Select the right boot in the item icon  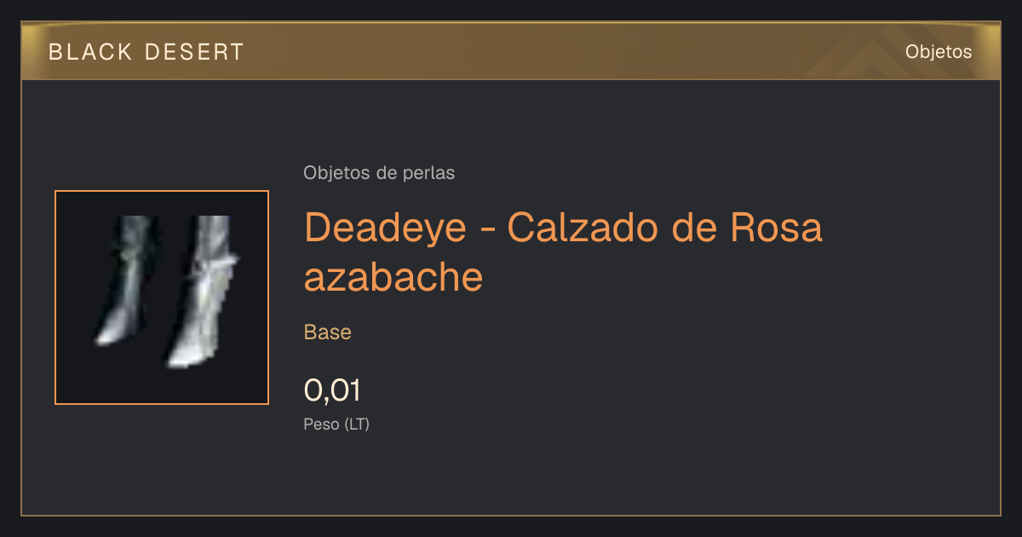(x=201, y=292)
